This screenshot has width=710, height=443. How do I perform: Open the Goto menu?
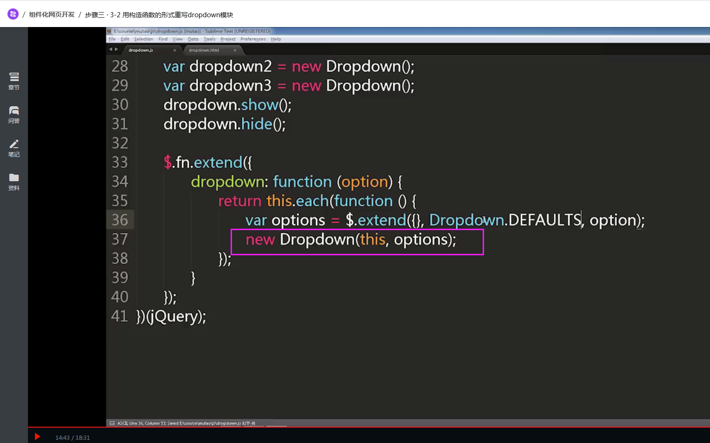pyautogui.click(x=193, y=39)
